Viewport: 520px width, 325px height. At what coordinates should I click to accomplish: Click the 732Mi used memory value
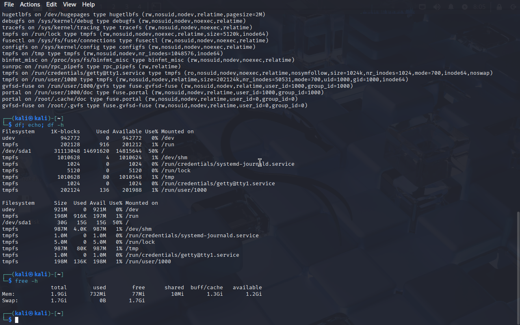coord(98,294)
